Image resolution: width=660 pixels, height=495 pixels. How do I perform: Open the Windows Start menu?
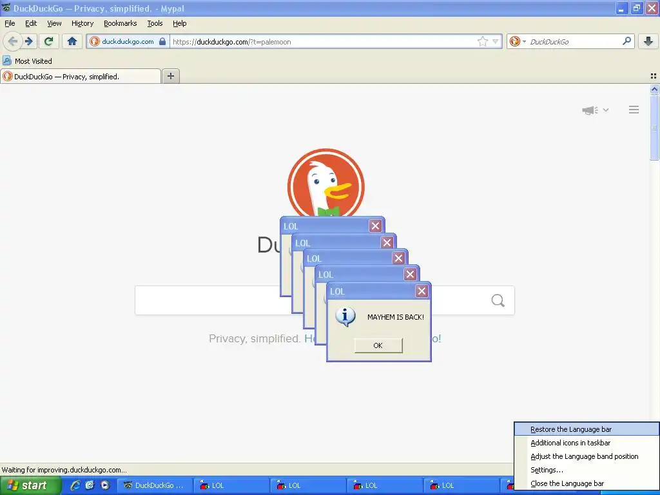[30, 485]
